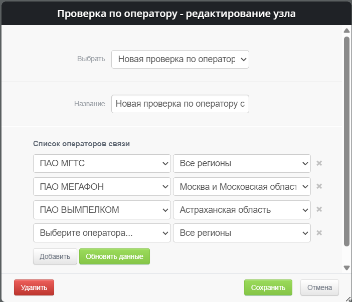This screenshot has width=352, height=302.
Task: Click into the 'Название' text field
Action: pos(180,104)
